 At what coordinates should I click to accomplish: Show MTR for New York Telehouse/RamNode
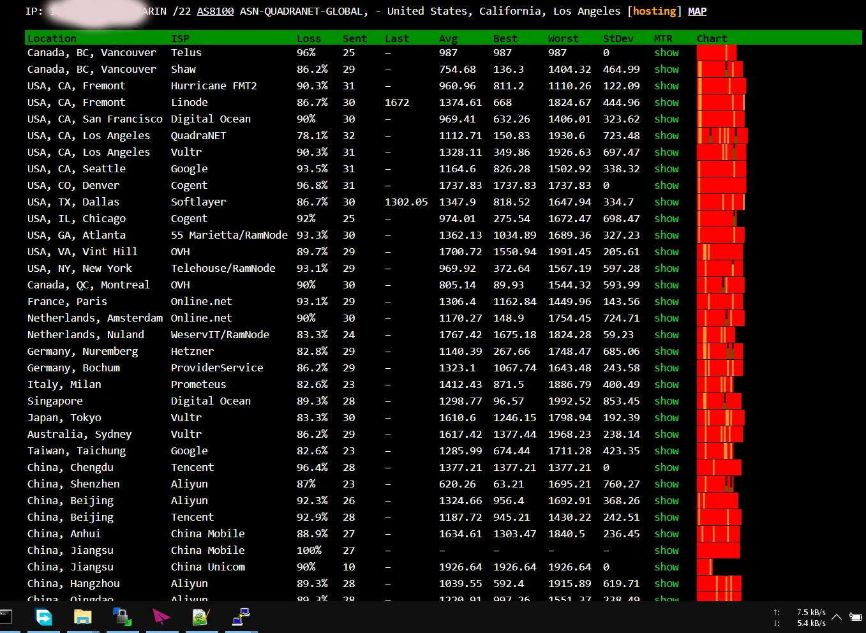tap(666, 269)
